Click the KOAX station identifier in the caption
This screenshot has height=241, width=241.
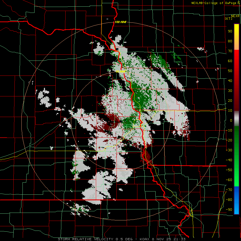(145, 239)
